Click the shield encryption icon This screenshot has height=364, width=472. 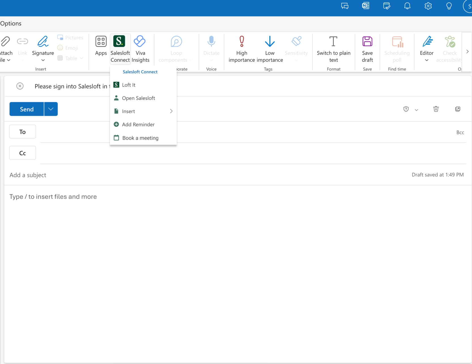(x=406, y=109)
